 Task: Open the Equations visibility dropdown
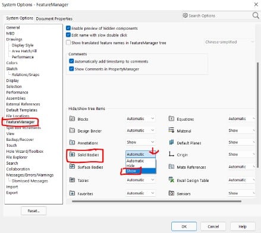point(241,119)
